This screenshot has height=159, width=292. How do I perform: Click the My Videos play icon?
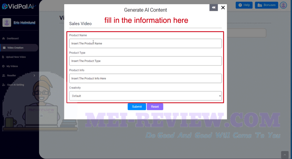pos(3,66)
